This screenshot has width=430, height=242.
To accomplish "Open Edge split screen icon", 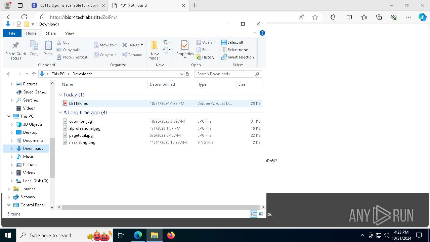I will [x=349, y=17].
